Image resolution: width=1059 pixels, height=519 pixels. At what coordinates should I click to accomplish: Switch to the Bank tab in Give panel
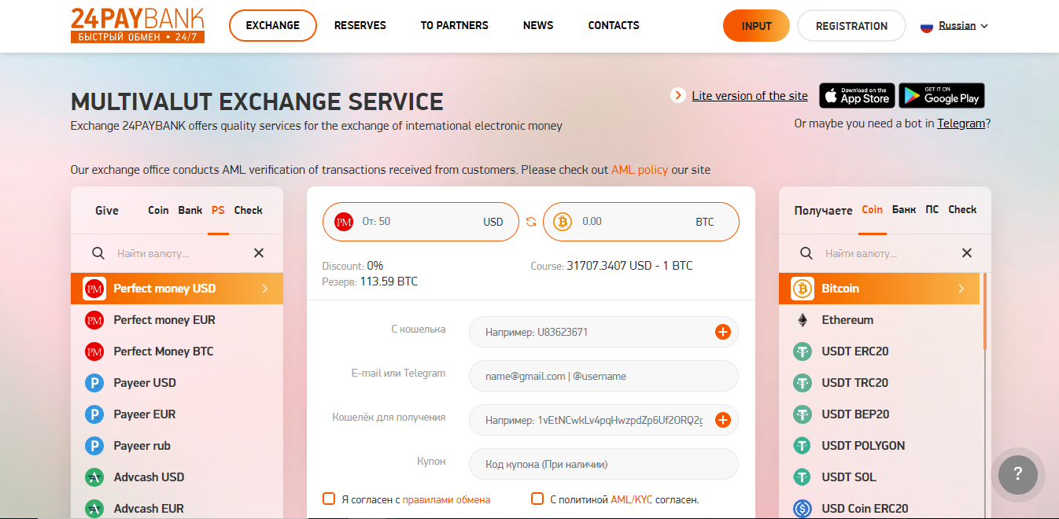(190, 210)
